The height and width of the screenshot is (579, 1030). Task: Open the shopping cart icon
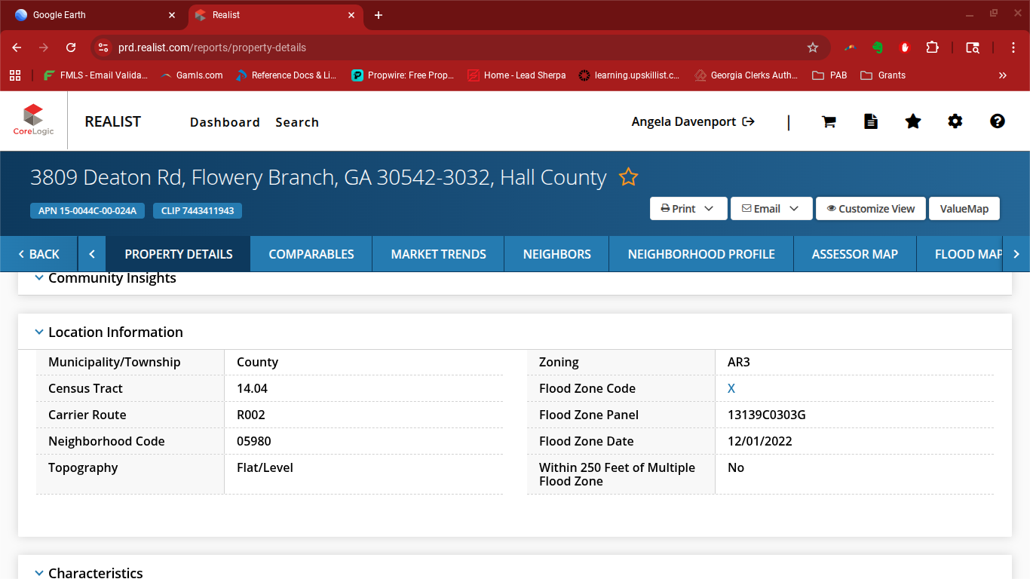(x=829, y=121)
